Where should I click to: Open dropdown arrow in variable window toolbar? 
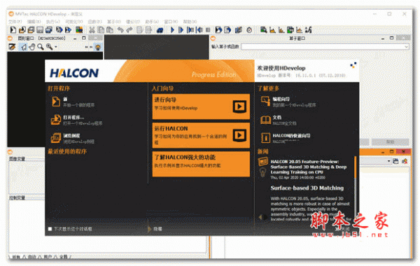pos(388,161)
